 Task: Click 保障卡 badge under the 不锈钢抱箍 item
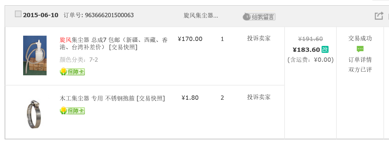tap(72, 111)
